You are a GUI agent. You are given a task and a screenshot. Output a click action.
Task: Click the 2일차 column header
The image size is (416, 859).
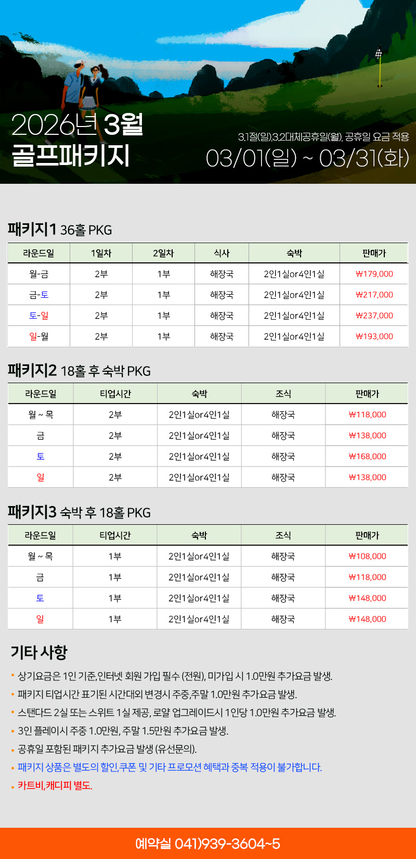click(163, 253)
